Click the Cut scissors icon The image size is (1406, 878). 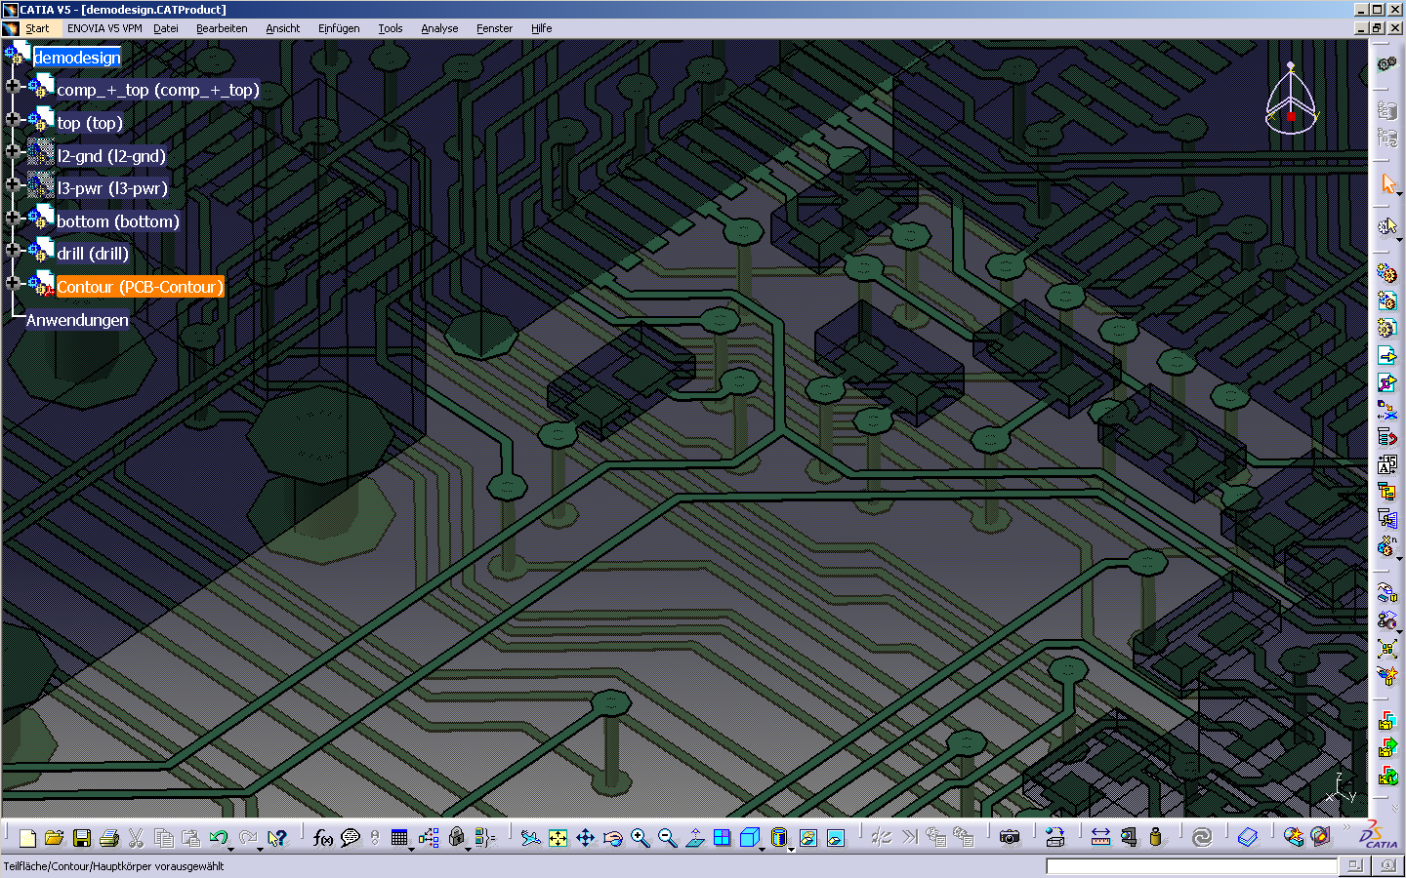tap(136, 838)
